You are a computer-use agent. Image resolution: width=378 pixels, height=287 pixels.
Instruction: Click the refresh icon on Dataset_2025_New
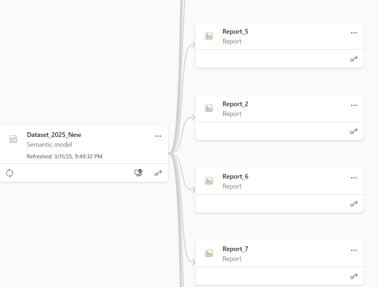10,173
